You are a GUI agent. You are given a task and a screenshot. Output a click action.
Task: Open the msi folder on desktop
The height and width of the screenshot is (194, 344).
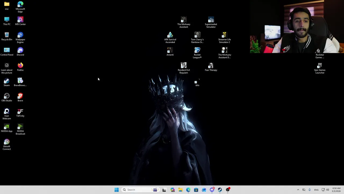pyautogui.click(x=7, y=6)
